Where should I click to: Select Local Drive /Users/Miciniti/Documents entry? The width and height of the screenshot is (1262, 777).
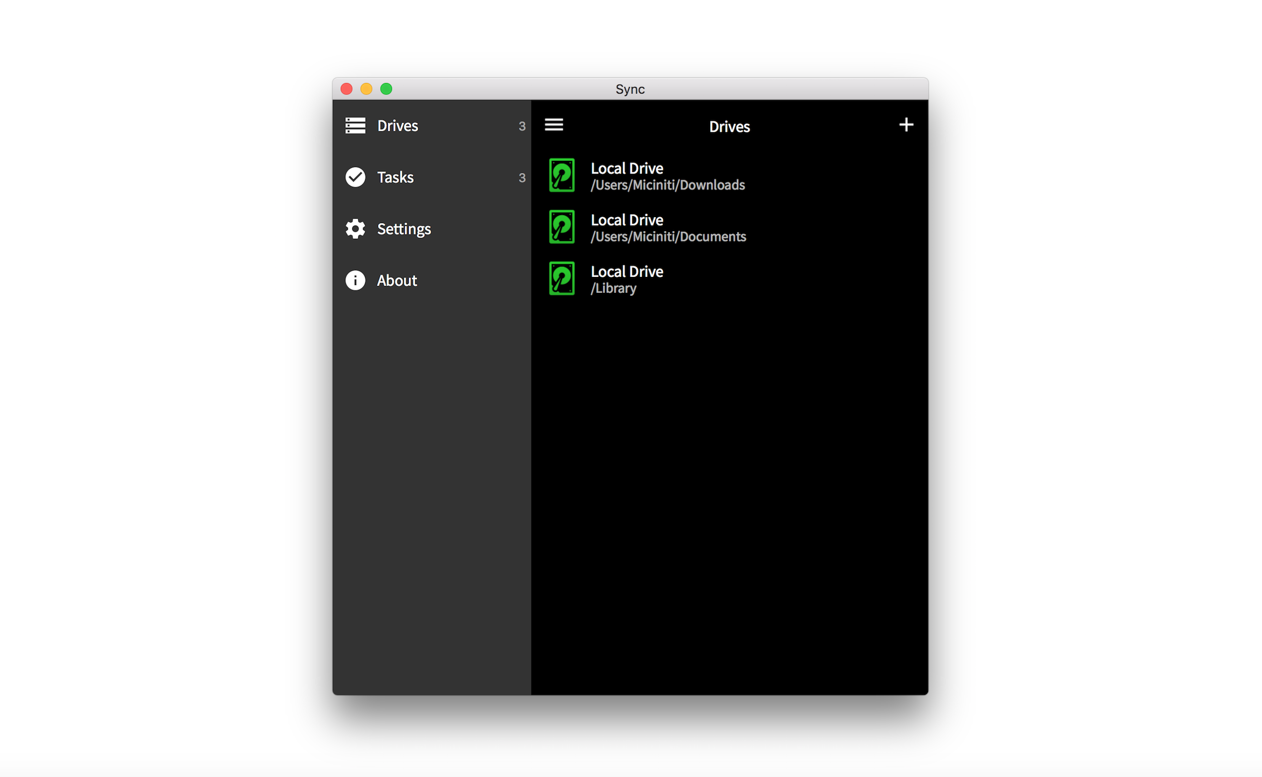pyautogui.click(x=668, y=228)
